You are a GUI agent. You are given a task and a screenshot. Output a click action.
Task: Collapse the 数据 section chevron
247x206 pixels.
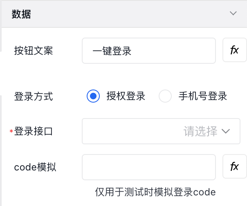click(233, 13)
